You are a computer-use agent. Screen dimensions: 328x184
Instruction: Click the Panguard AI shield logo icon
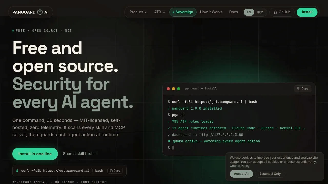(x=40, y=12)
